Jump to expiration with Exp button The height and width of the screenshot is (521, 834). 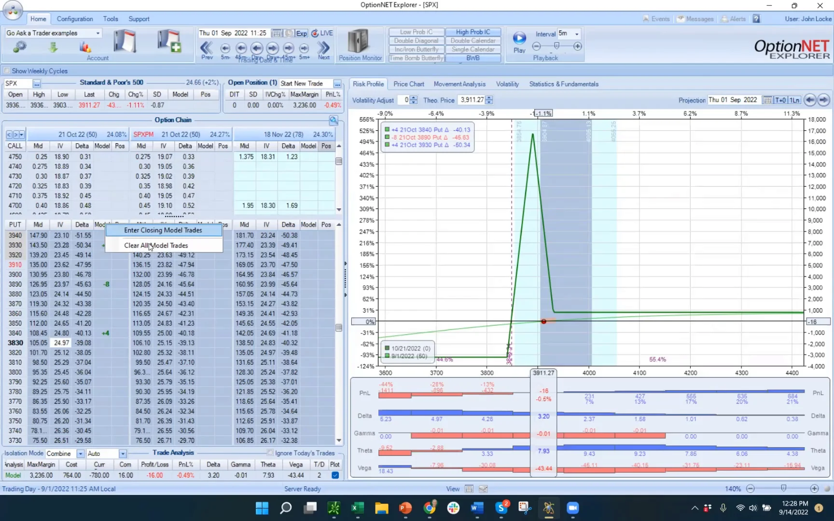302,33
